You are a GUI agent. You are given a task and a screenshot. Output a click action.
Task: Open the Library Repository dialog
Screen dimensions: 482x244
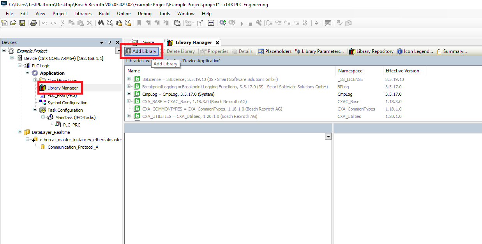(371, 51)
